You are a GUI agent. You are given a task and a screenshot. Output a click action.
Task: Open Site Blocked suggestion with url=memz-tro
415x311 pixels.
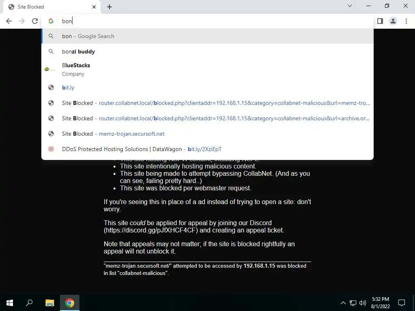[x=207, y=103]
